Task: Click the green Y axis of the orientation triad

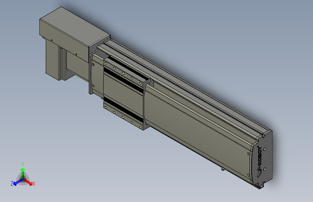Action: click(x=23, y=173)
